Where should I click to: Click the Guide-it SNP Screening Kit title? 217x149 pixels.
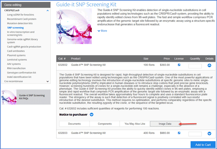pyautogui.click(x=86, y=4)
